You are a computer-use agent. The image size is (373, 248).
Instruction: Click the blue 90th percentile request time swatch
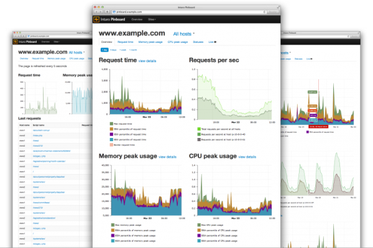[111, 139]
